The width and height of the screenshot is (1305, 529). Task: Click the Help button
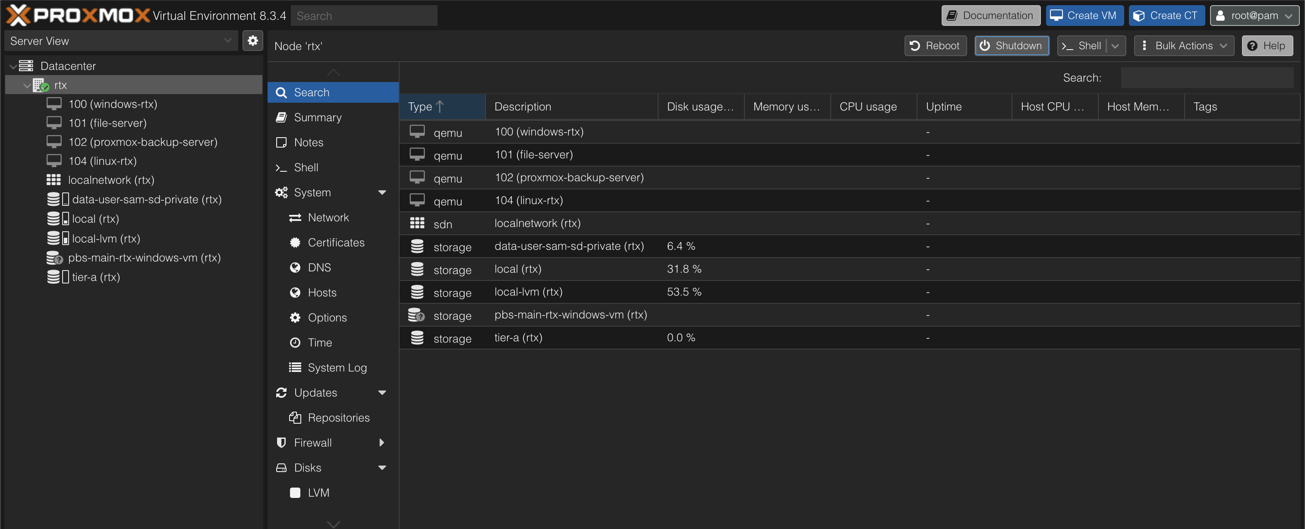[1267, 46]
